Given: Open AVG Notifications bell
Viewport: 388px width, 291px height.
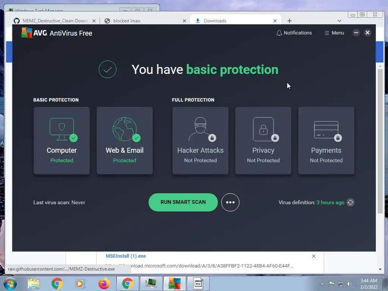Looking at the screenshot, I should (x=294, y=33).
